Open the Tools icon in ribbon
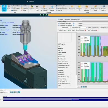The width and height of the screenshot is (108, 108). point(9,7)
